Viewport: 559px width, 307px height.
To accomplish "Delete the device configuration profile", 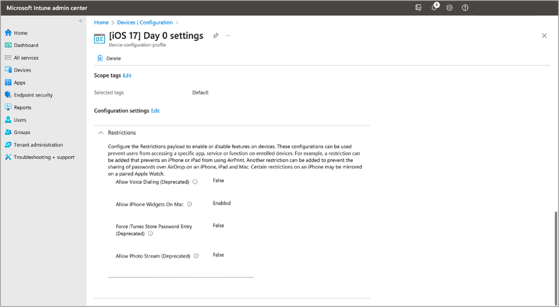I will [109, 58].
